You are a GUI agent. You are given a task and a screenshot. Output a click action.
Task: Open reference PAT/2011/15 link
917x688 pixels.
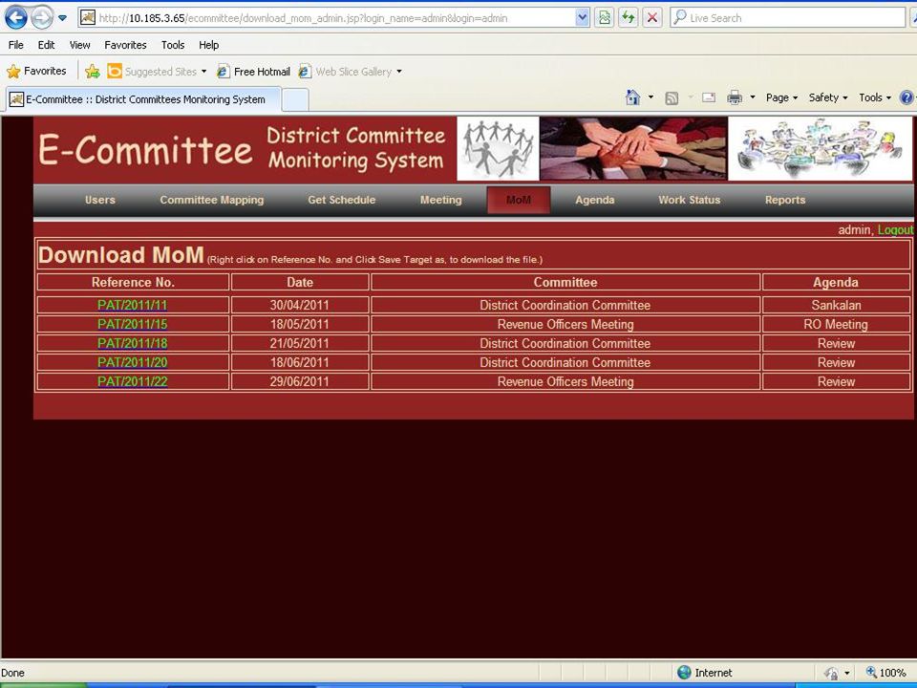132,324
